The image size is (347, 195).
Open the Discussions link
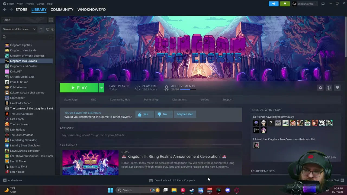[x=179, y=99]
